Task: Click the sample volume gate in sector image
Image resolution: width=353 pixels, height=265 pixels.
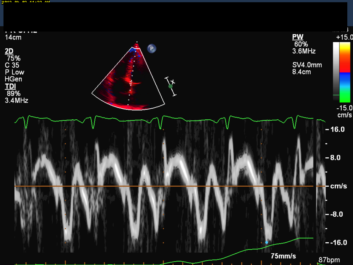Action: [x=131, y=82]
